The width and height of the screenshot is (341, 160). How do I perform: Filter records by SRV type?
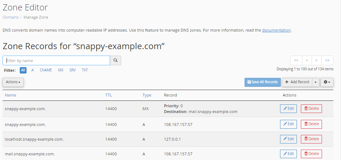[73, 70]
